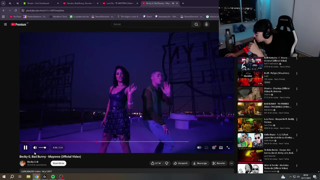Start voice search with microphone icon
The width and height of the screenshot is (320, 180).
pos(206,24)
